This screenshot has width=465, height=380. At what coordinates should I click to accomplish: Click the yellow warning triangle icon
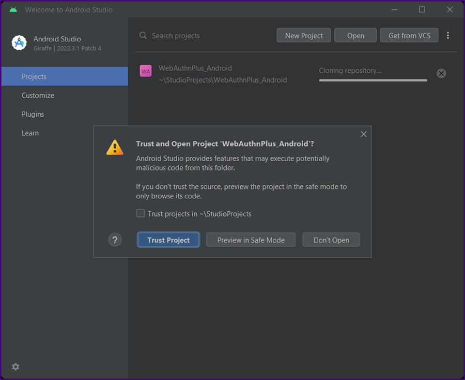pyautogui.click(x=115, y=147)
